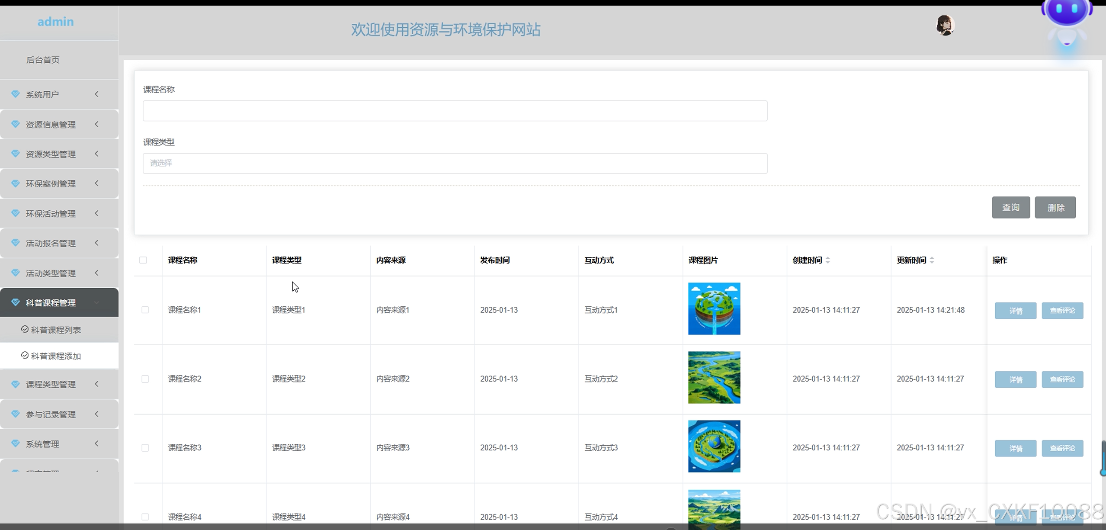Click diamond icon beside 课程类型管理

(x=16, y=384)
